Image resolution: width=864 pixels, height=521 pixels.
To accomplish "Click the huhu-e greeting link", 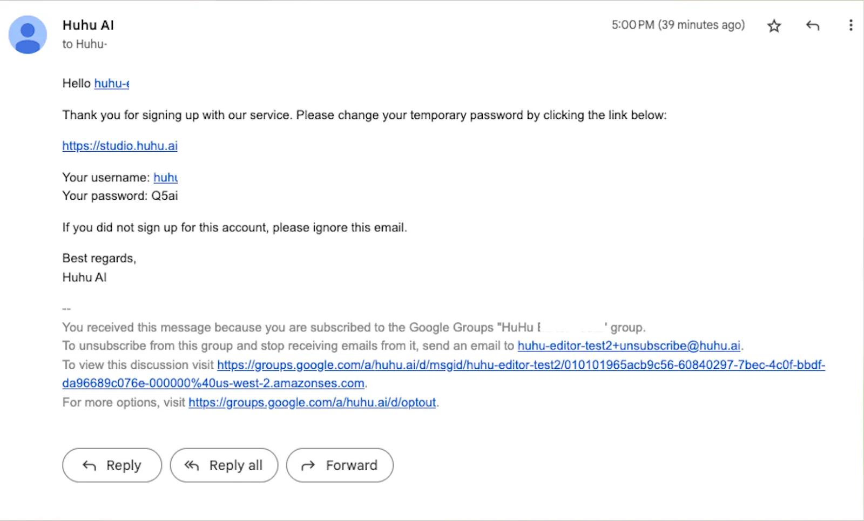I will point(111,84).
